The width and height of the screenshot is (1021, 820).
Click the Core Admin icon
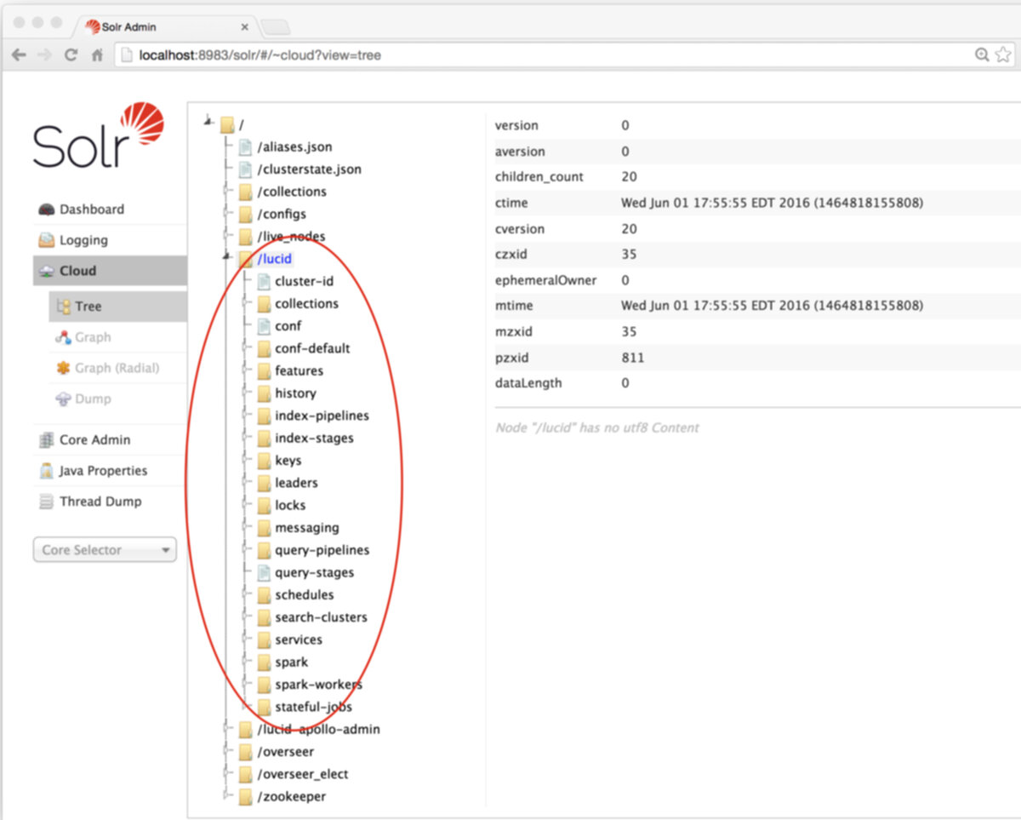tap(46, 440)
